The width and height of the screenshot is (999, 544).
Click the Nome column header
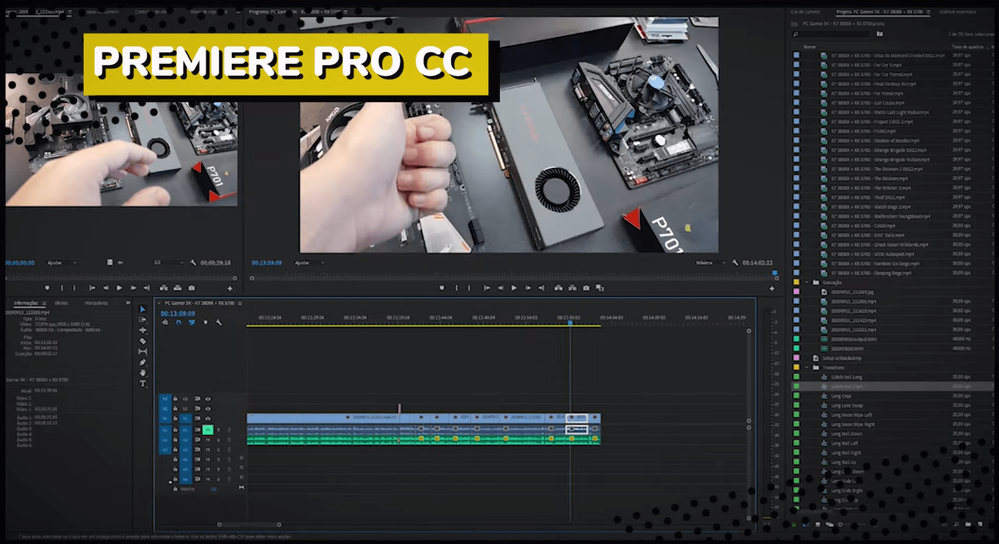pyautogui.click(x=809, y=46)
